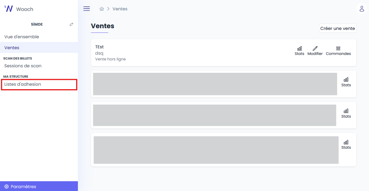Open Stats for the second sale
Image resolution: width=369 pixels, height=191 pixels.
point(346,82)
